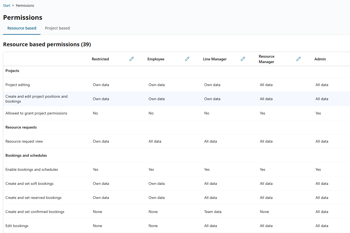This screenshot has height=233, width=350.
Task: Click the Bookings and schedules section heading
Action: point(26,155)
